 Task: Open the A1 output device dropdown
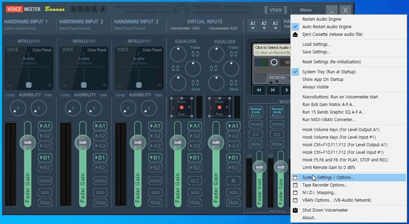[x=253, y=25]
